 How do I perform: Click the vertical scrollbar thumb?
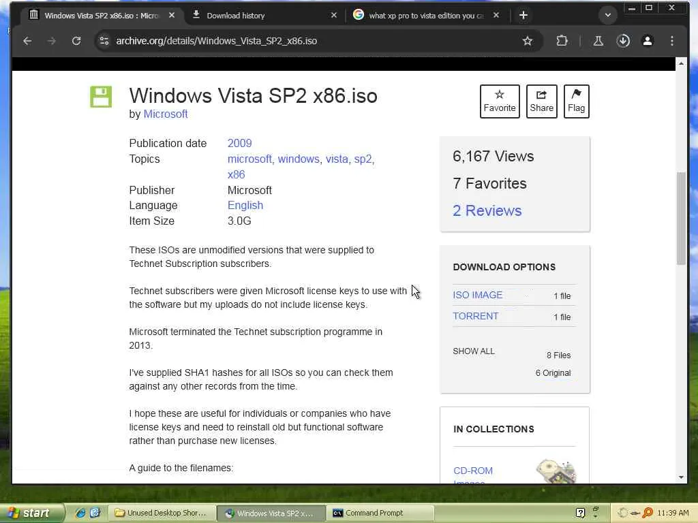click(x=681, y=218)
